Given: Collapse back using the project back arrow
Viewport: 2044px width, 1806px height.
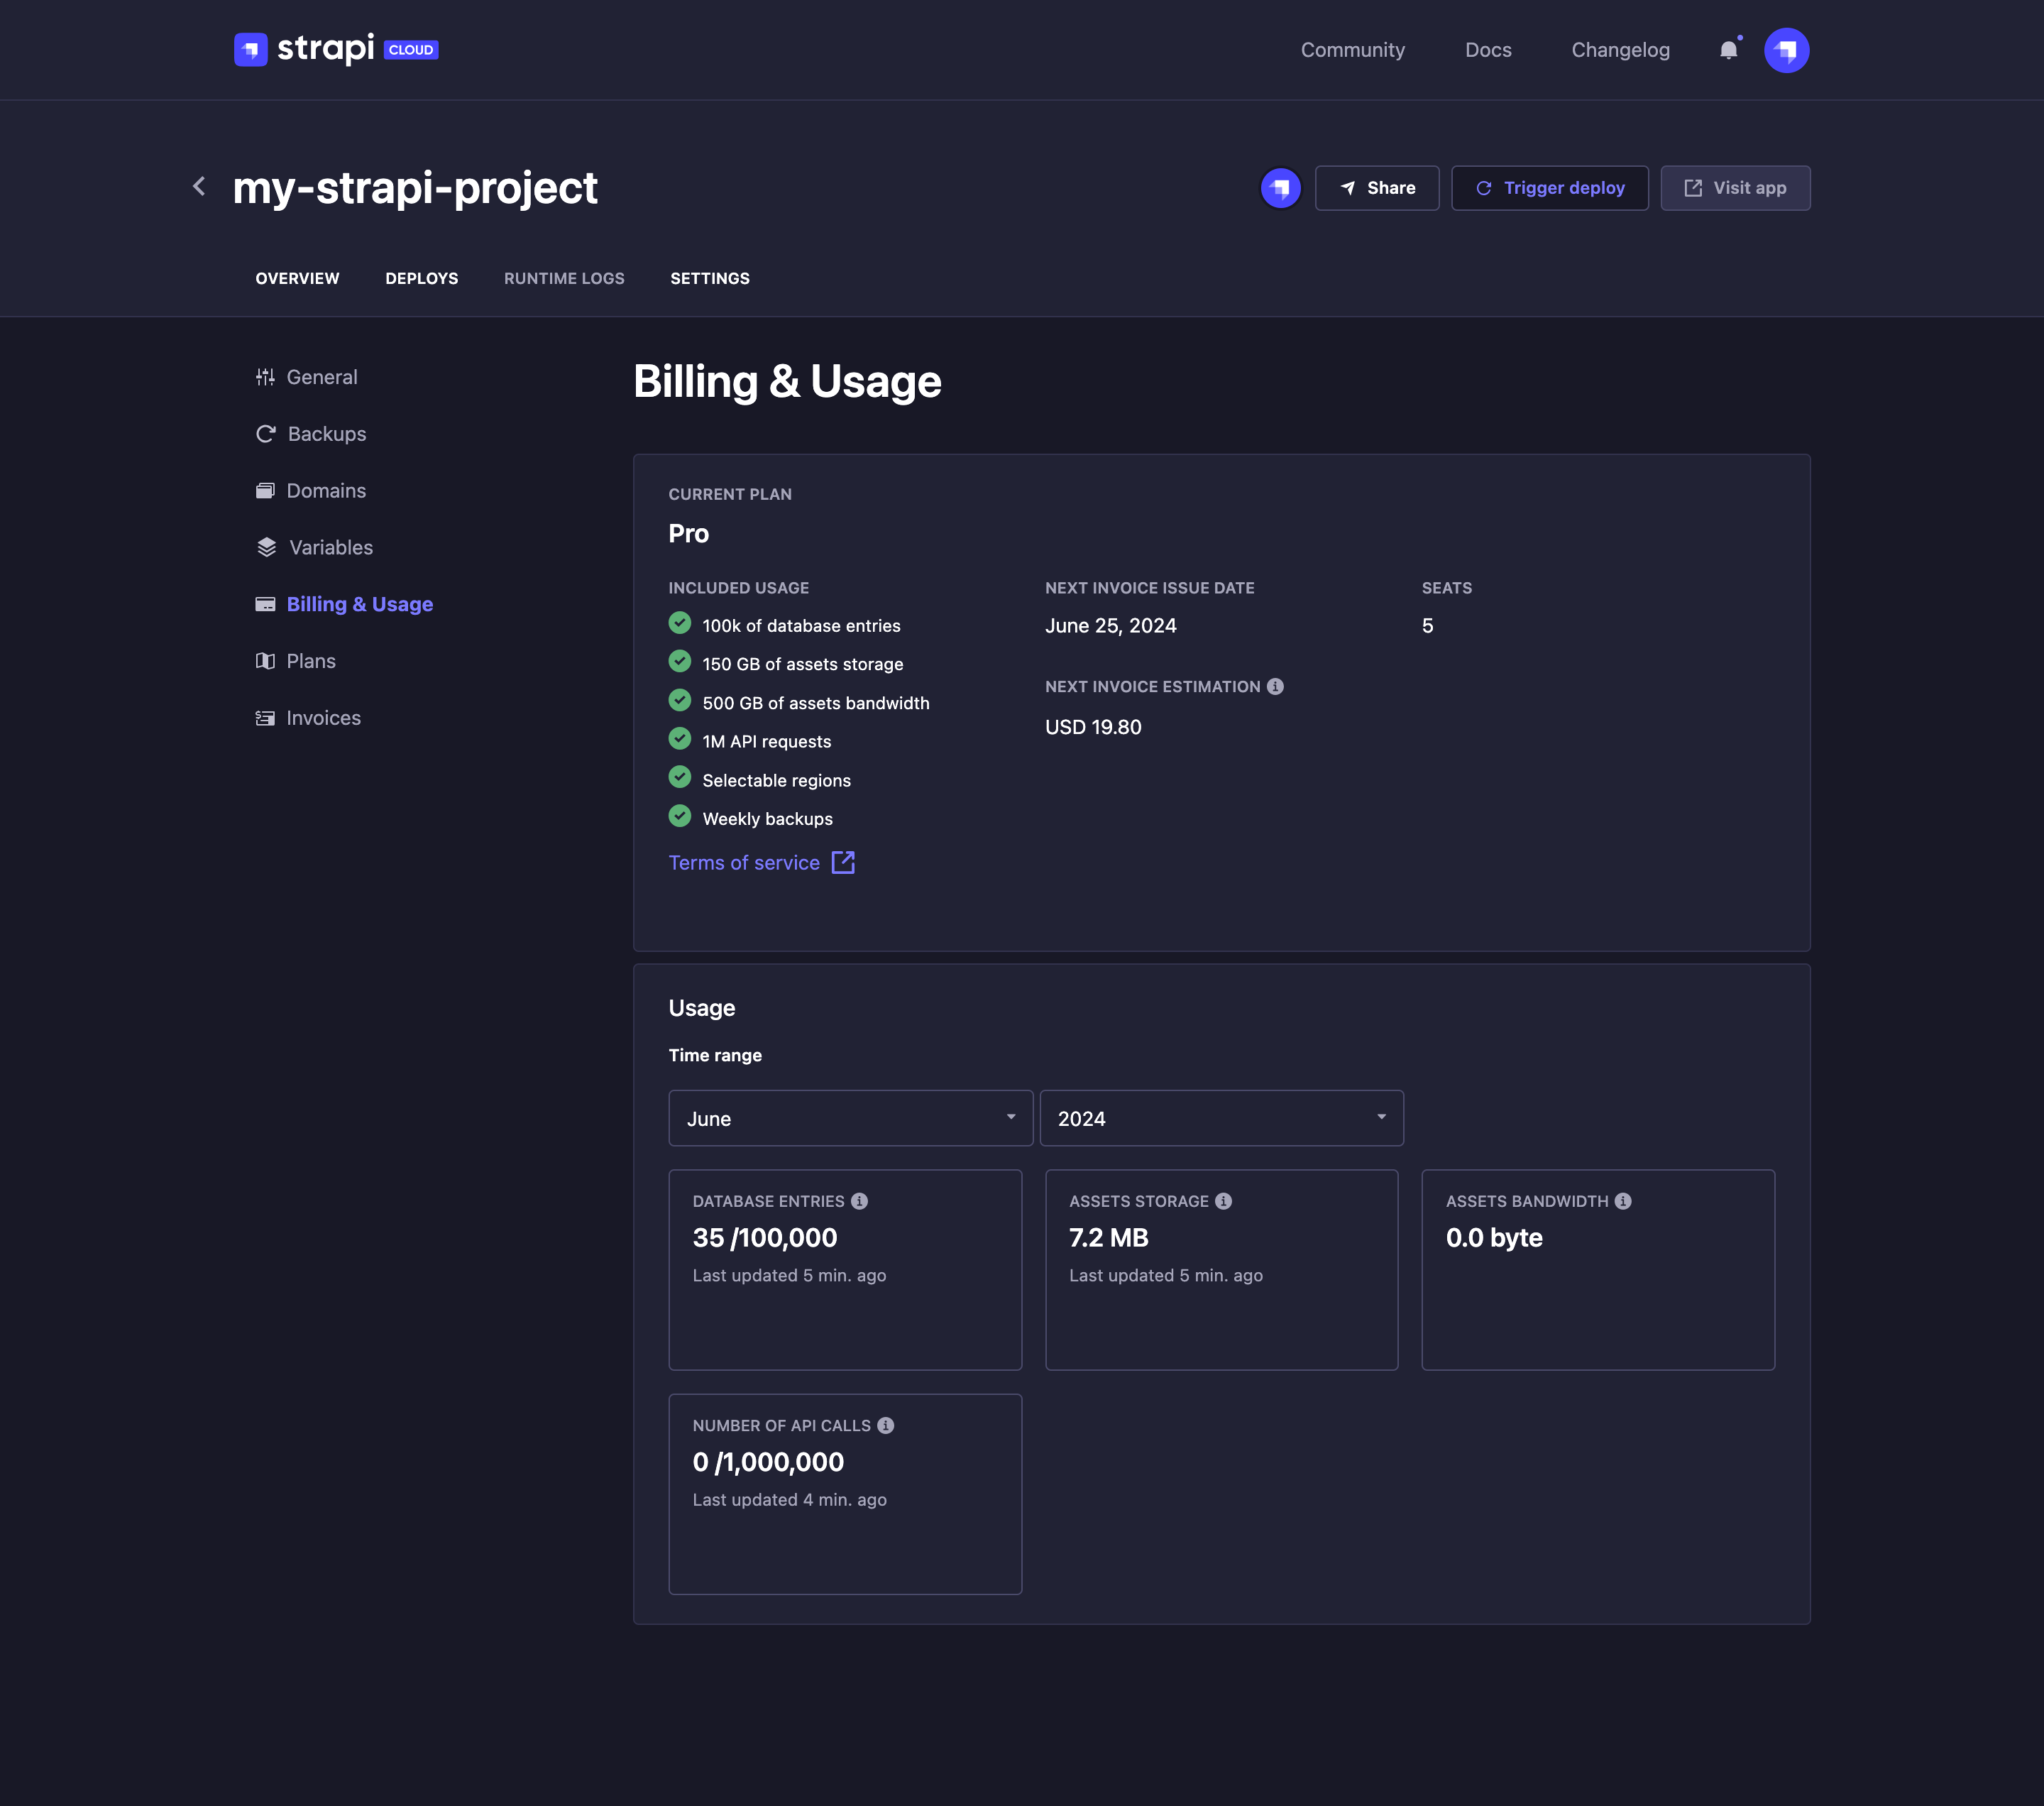Looking at the screenshot, I should (198, 186).
